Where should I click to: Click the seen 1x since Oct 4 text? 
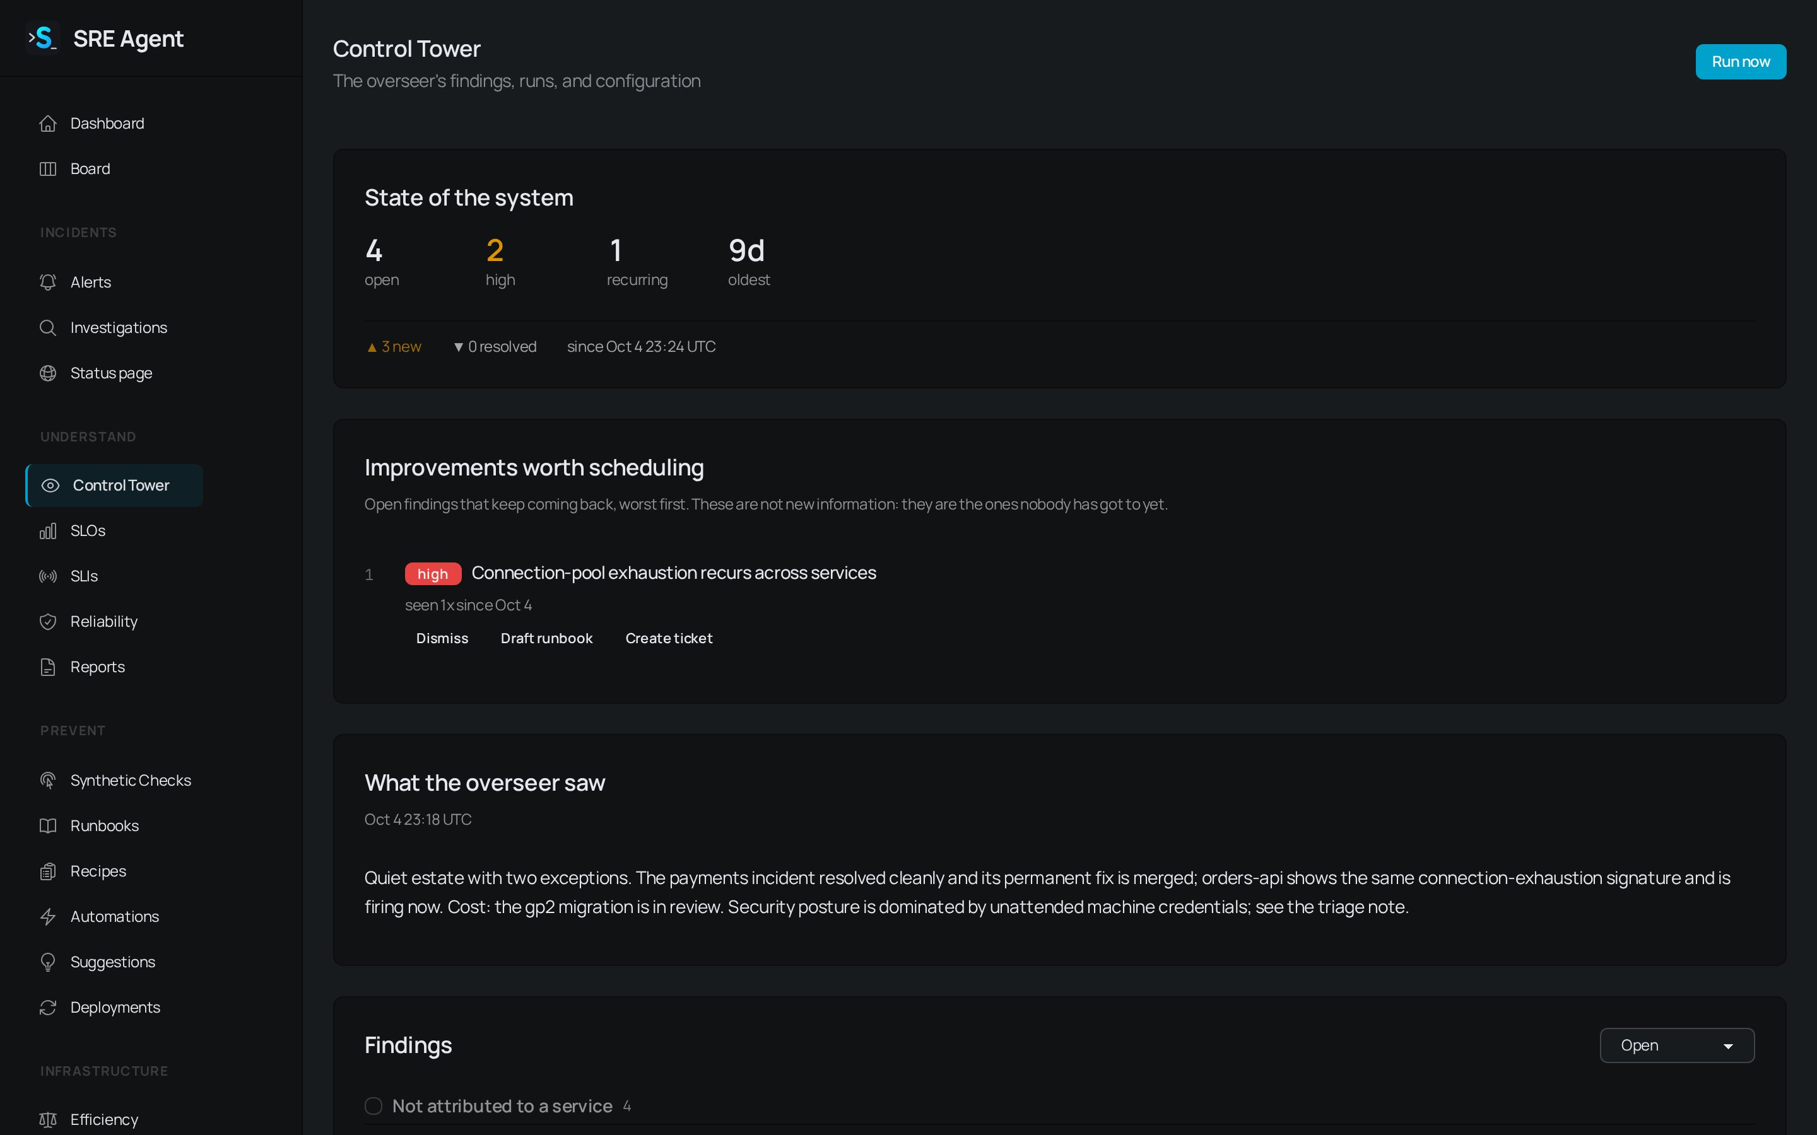(469, 605)
